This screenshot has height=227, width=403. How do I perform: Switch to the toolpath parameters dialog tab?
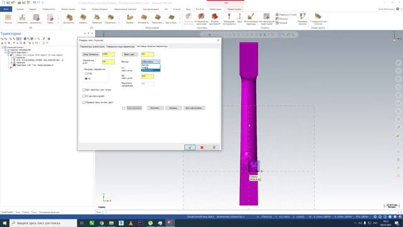point(93,47)
